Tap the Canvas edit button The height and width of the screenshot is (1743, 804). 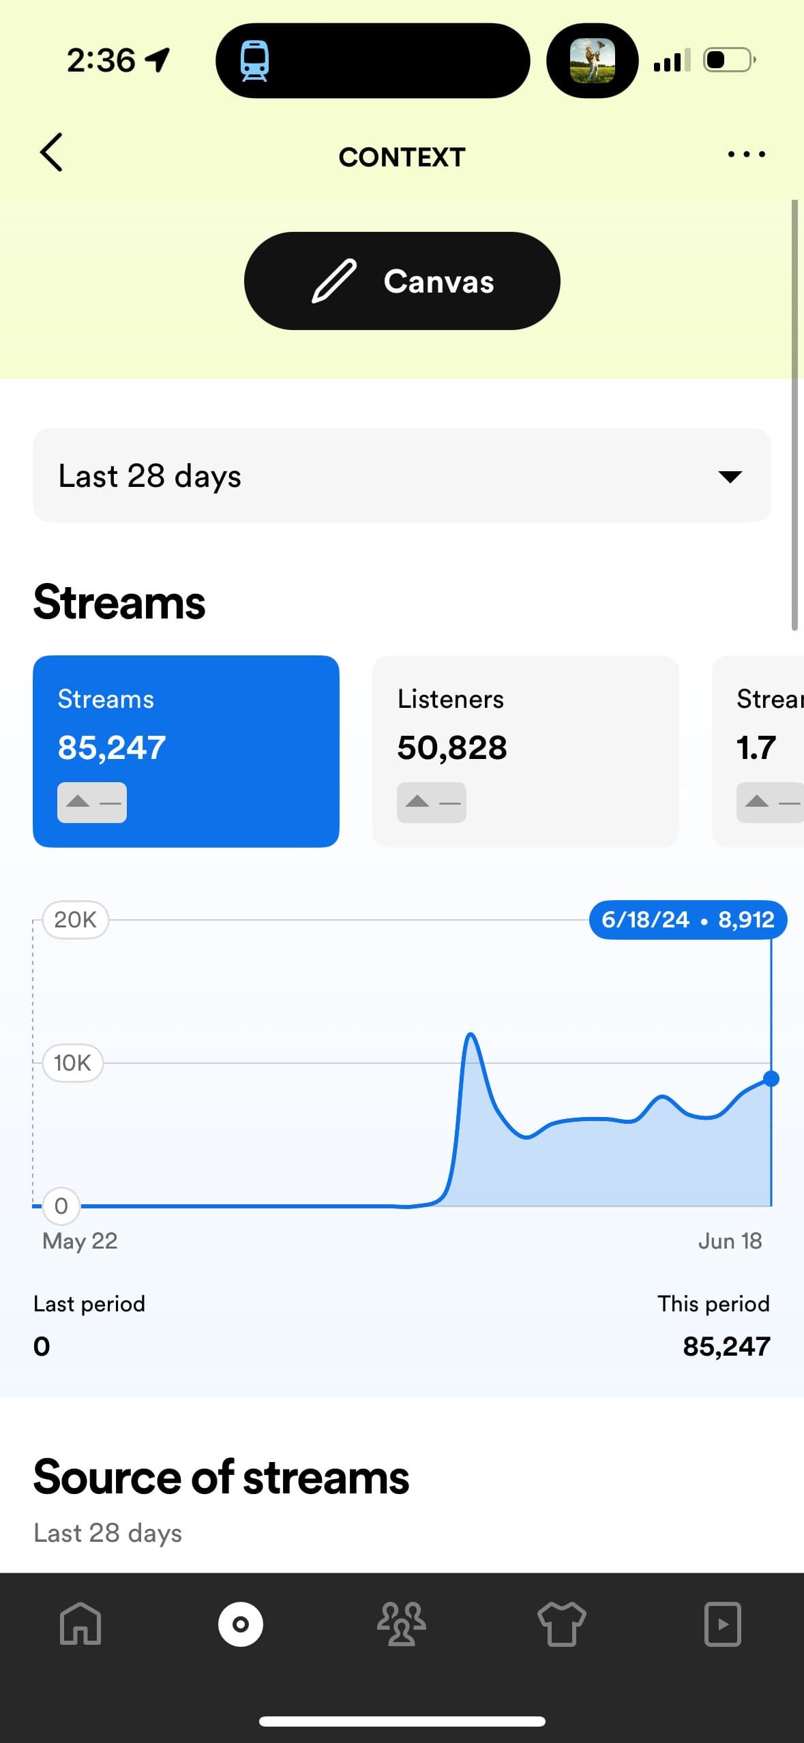click(402, 281)
